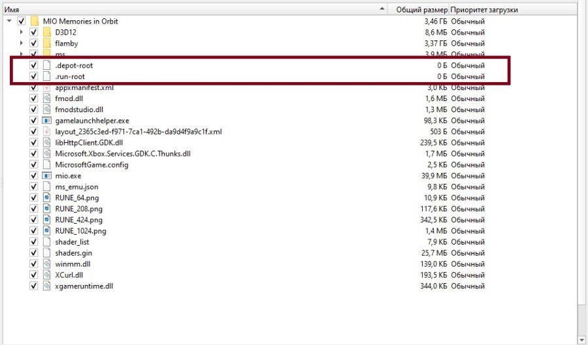Toggle checkbox for xgameruntime.dll

(34, 286)
